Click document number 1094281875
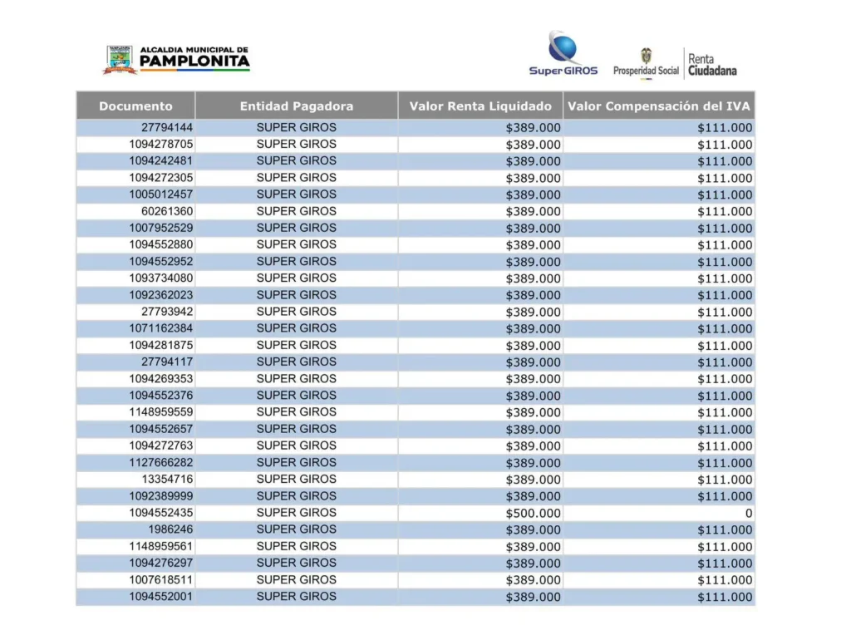This screenshot has width=851, height=635. [x=160, y=345]
